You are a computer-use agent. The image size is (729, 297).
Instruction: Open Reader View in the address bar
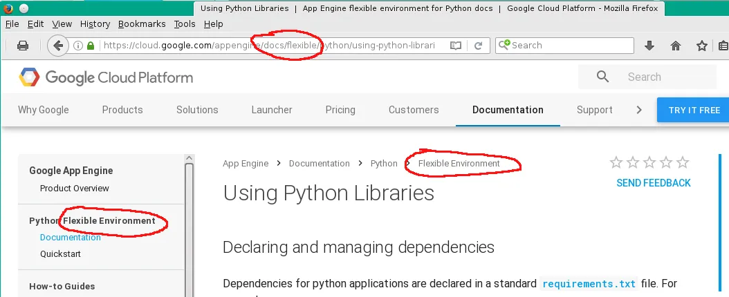(x=456, y=46)
